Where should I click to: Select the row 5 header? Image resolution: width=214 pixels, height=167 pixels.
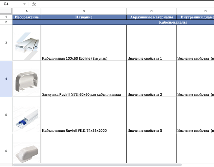(x=6, y=115)
